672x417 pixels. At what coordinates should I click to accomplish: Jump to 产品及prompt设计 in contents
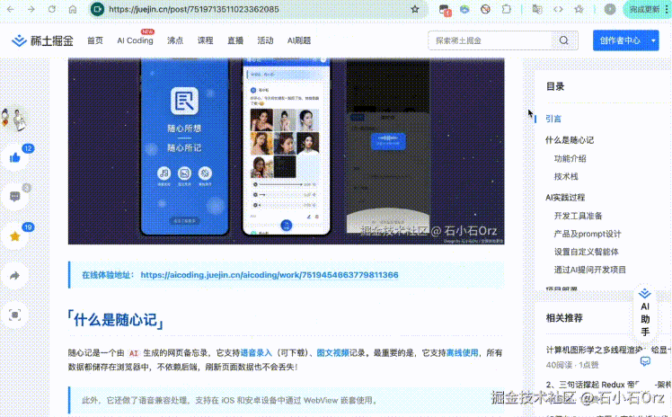[588, 234]
